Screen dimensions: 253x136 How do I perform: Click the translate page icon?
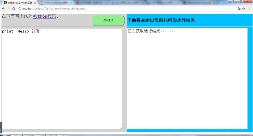click(x=239, y=9)
